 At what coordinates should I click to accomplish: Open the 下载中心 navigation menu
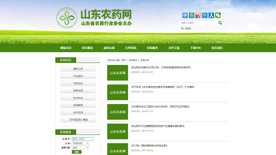coord(195,48)
